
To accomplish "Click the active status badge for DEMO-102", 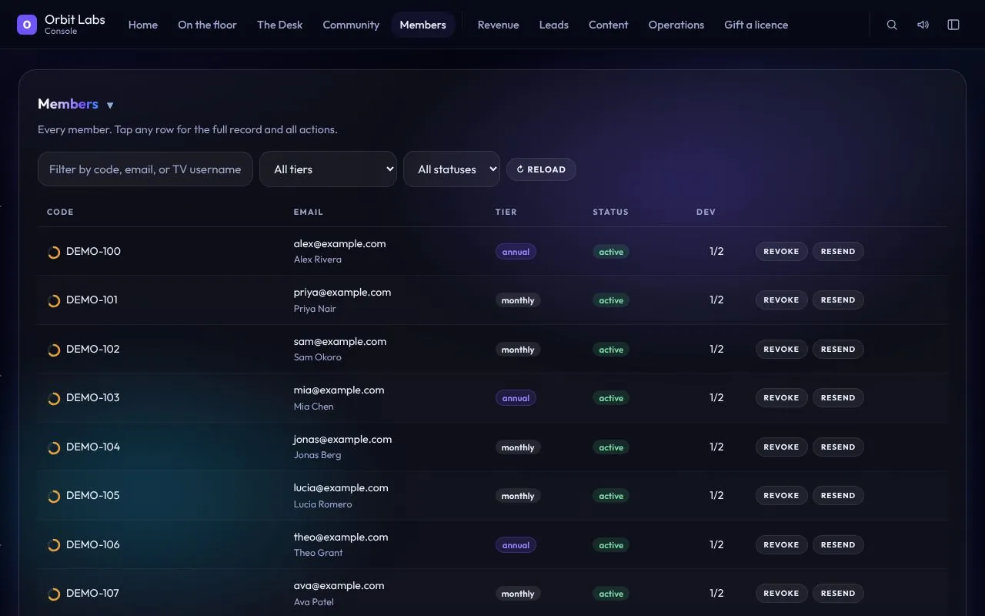I will [611, 350].
